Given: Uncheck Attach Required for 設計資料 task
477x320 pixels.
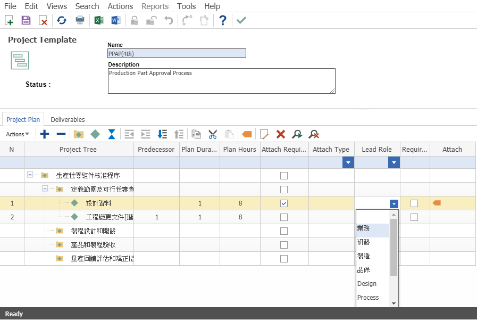Looking at the screenshot, I should point(284,203).
